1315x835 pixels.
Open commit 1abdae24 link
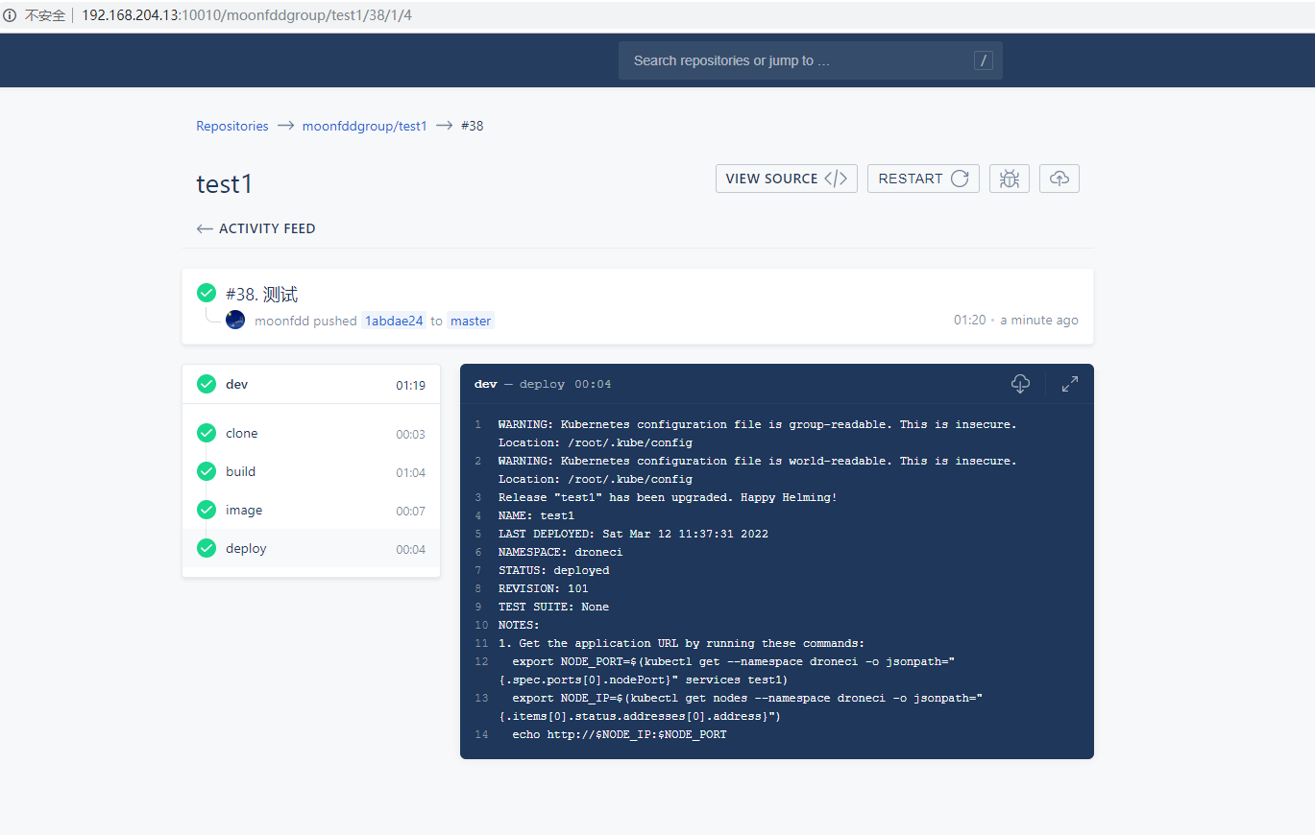click(x=394, y=321)
